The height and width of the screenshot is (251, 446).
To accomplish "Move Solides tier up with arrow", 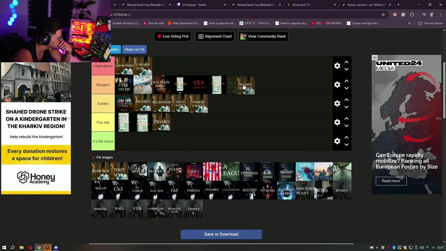I will coord(346,100).
